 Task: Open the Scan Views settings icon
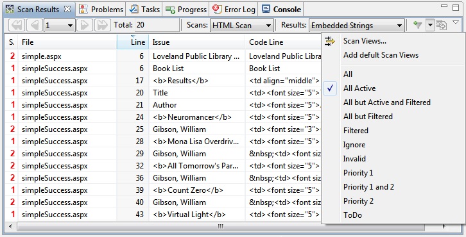(x=329, y=41)
